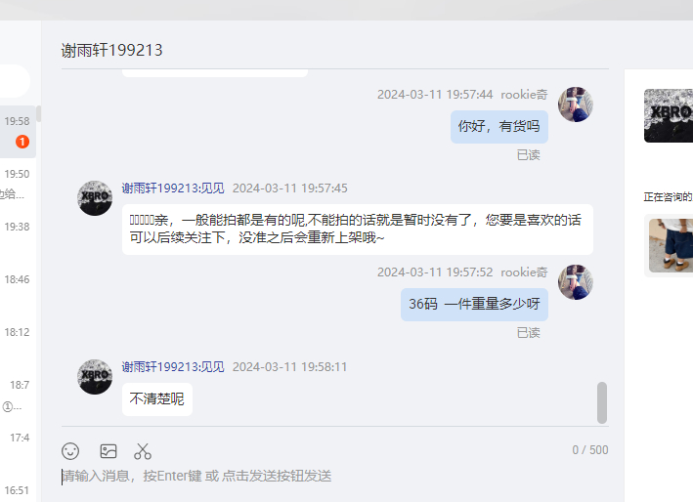The image size is (693, 502).
Task: Open the unread badge conversation at 19:58
Action: pyautogui.click(x=18, y=132)
